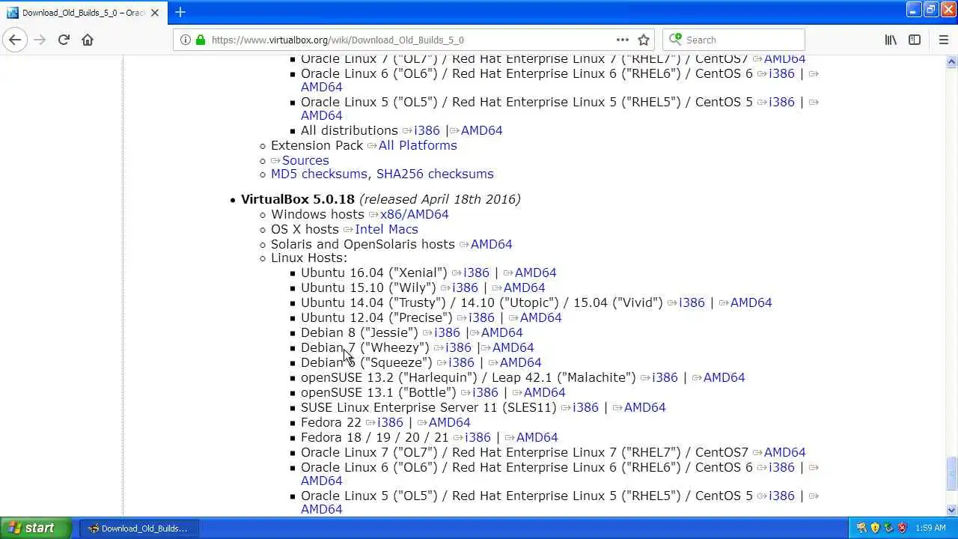958x539 pixels.
Task: Open Debian 8 Jessie AMD64 link
Action: pos(501,332)
